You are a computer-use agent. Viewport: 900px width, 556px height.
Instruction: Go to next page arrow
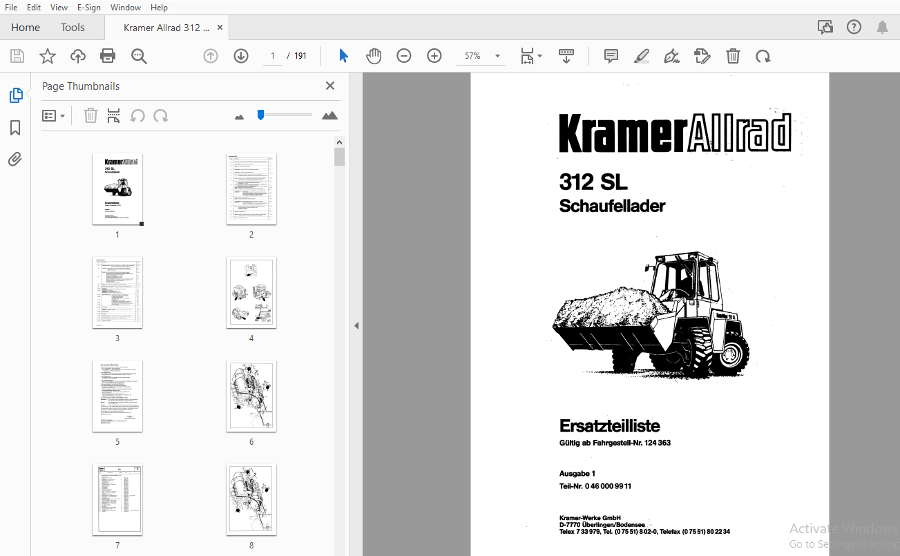point(240,56)
